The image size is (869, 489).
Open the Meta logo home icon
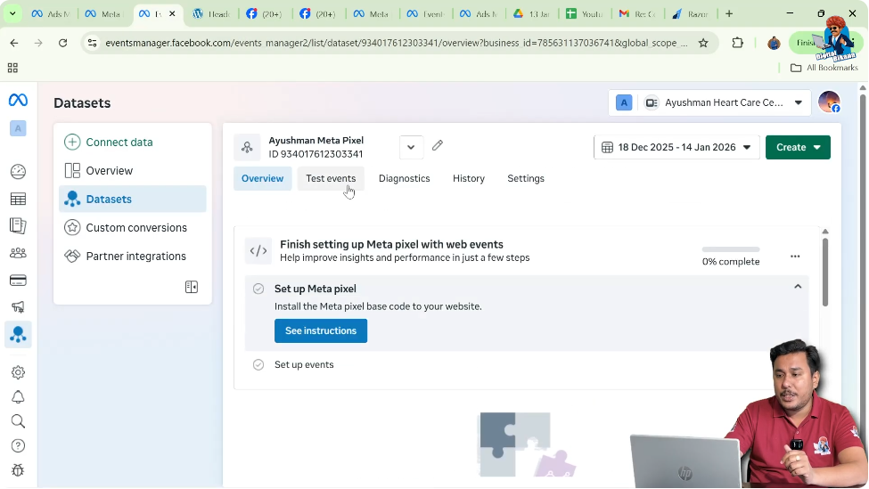[x=18, y=101]
